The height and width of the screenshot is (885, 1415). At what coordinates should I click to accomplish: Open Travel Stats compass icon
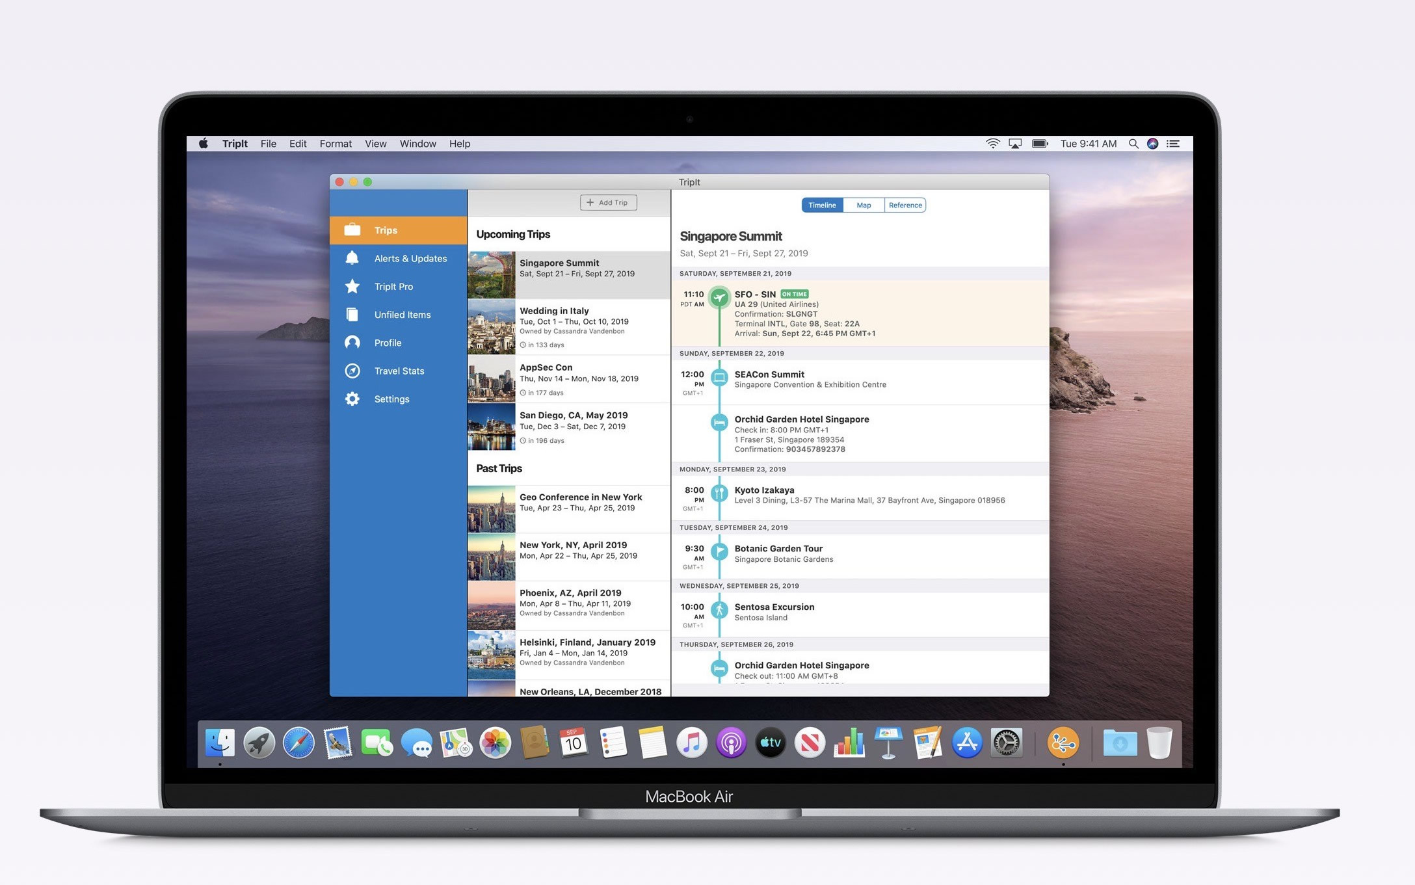[352, 371]
